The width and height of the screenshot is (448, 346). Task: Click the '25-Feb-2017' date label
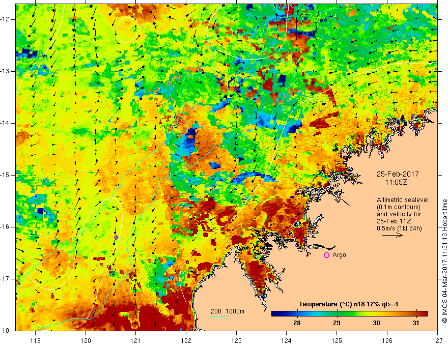398,174
